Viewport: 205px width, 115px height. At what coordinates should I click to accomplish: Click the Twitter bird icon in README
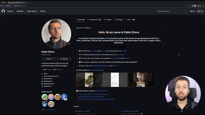click(x=115, y=47)
